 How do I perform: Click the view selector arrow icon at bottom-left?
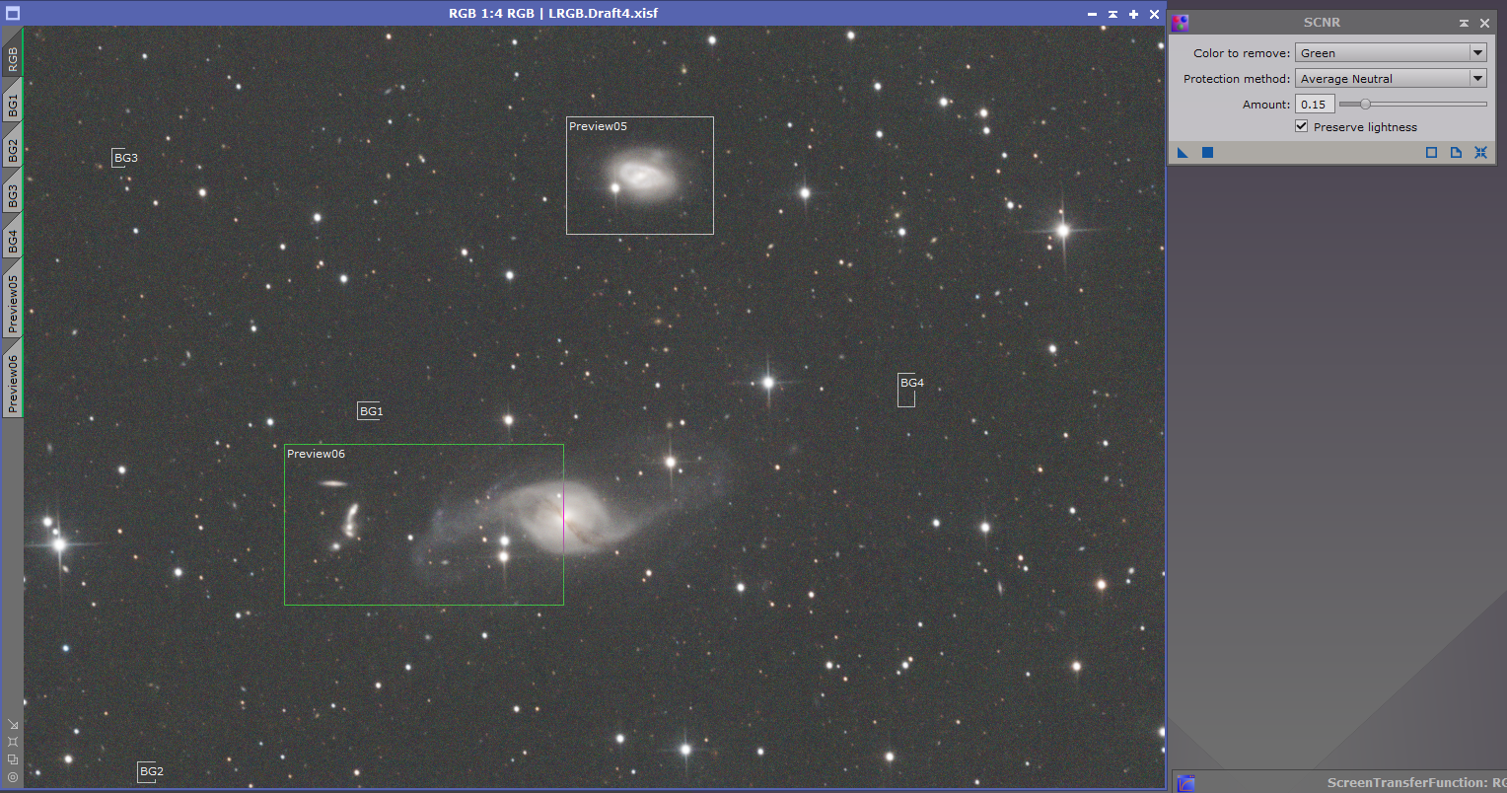pyautogui.click(x=13, y=724)
